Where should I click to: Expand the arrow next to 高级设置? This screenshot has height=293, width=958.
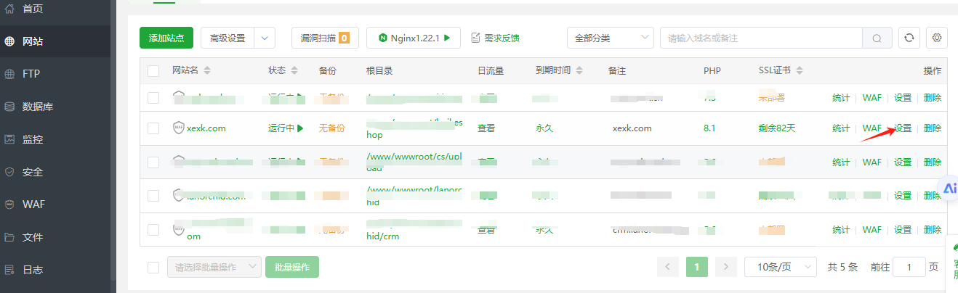pyautogui.click(x=265, y=38)
